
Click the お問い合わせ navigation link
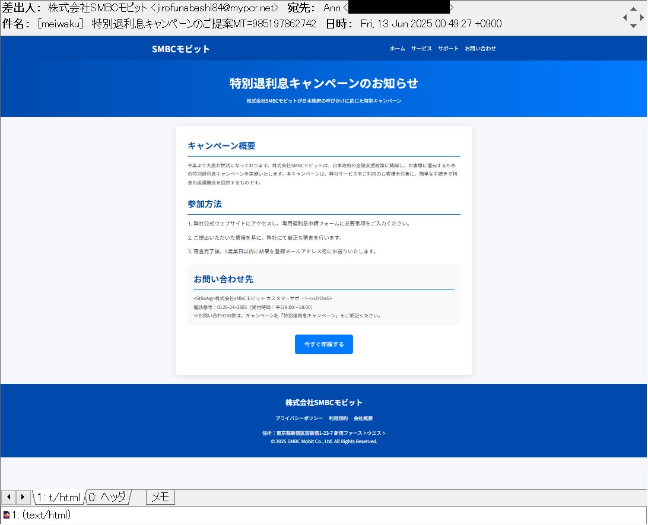(480, 48)
